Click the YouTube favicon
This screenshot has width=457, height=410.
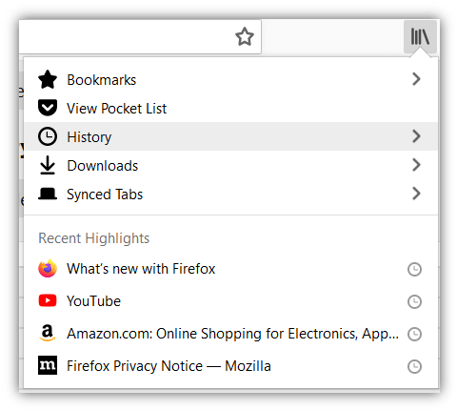(48, 300)
